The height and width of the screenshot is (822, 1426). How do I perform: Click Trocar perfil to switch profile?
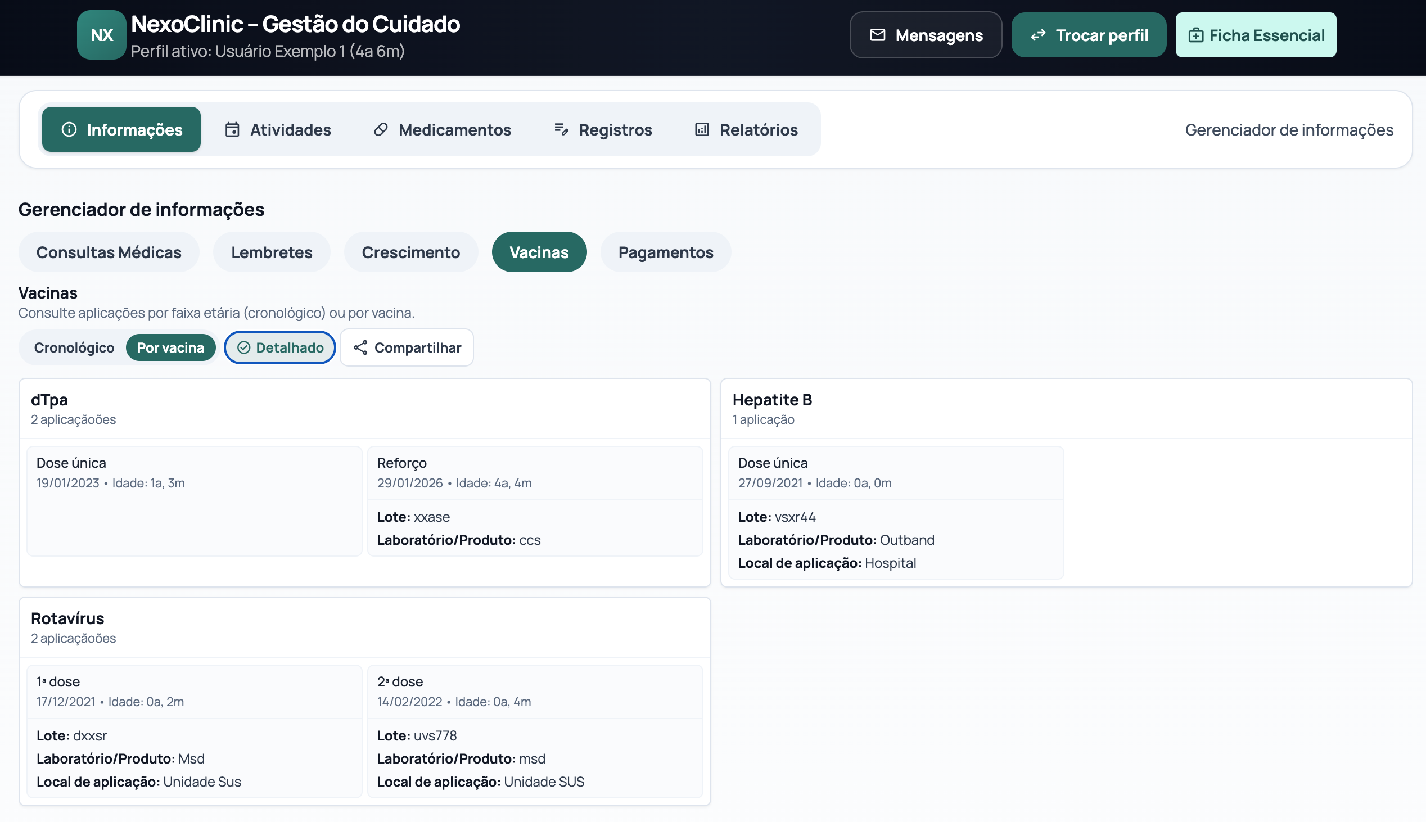[1089, 35]
